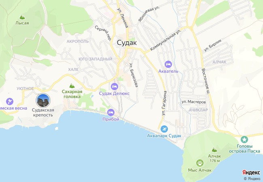Image resolution: width=263 pixels, height=182 pixels.
Task: Click the Яндекс logo
Action: (251, 172)
